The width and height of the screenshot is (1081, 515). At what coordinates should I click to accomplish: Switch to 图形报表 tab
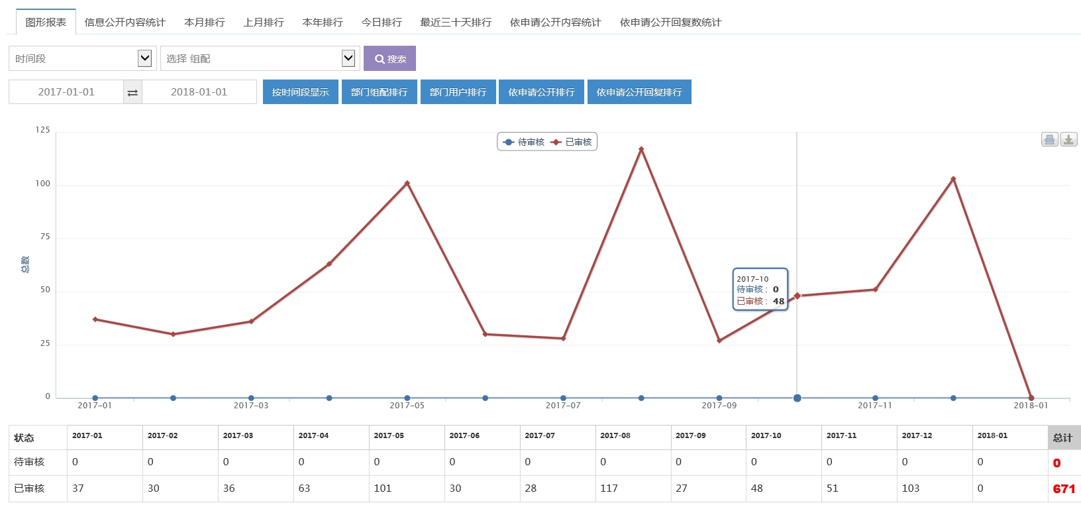46,22
